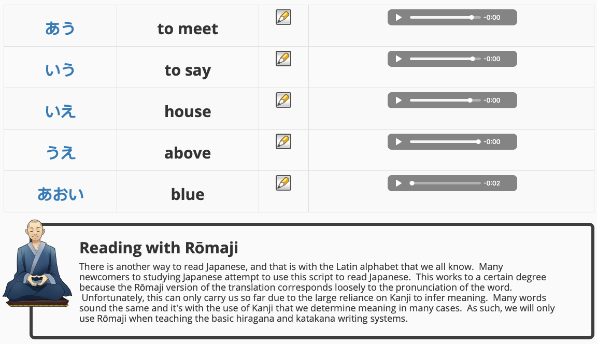Open the pencil edit icon for 'house'
Viewport: 597px width, 344px height.
[283, 100]
